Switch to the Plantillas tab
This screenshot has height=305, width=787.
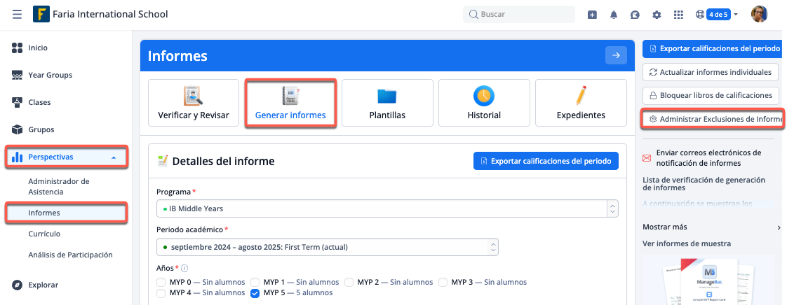(x=387, y=103)
